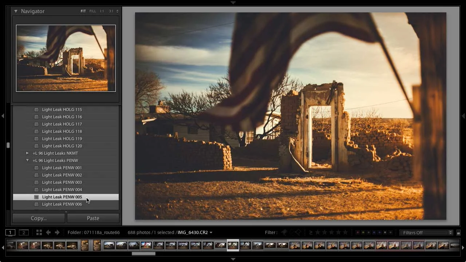
Task: Click the left panel scrollbar handle
Action: (8, 145)
